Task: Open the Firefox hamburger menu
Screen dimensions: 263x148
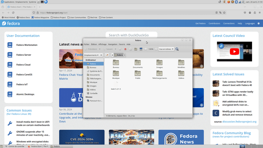Action: click(x=260, y=13)
